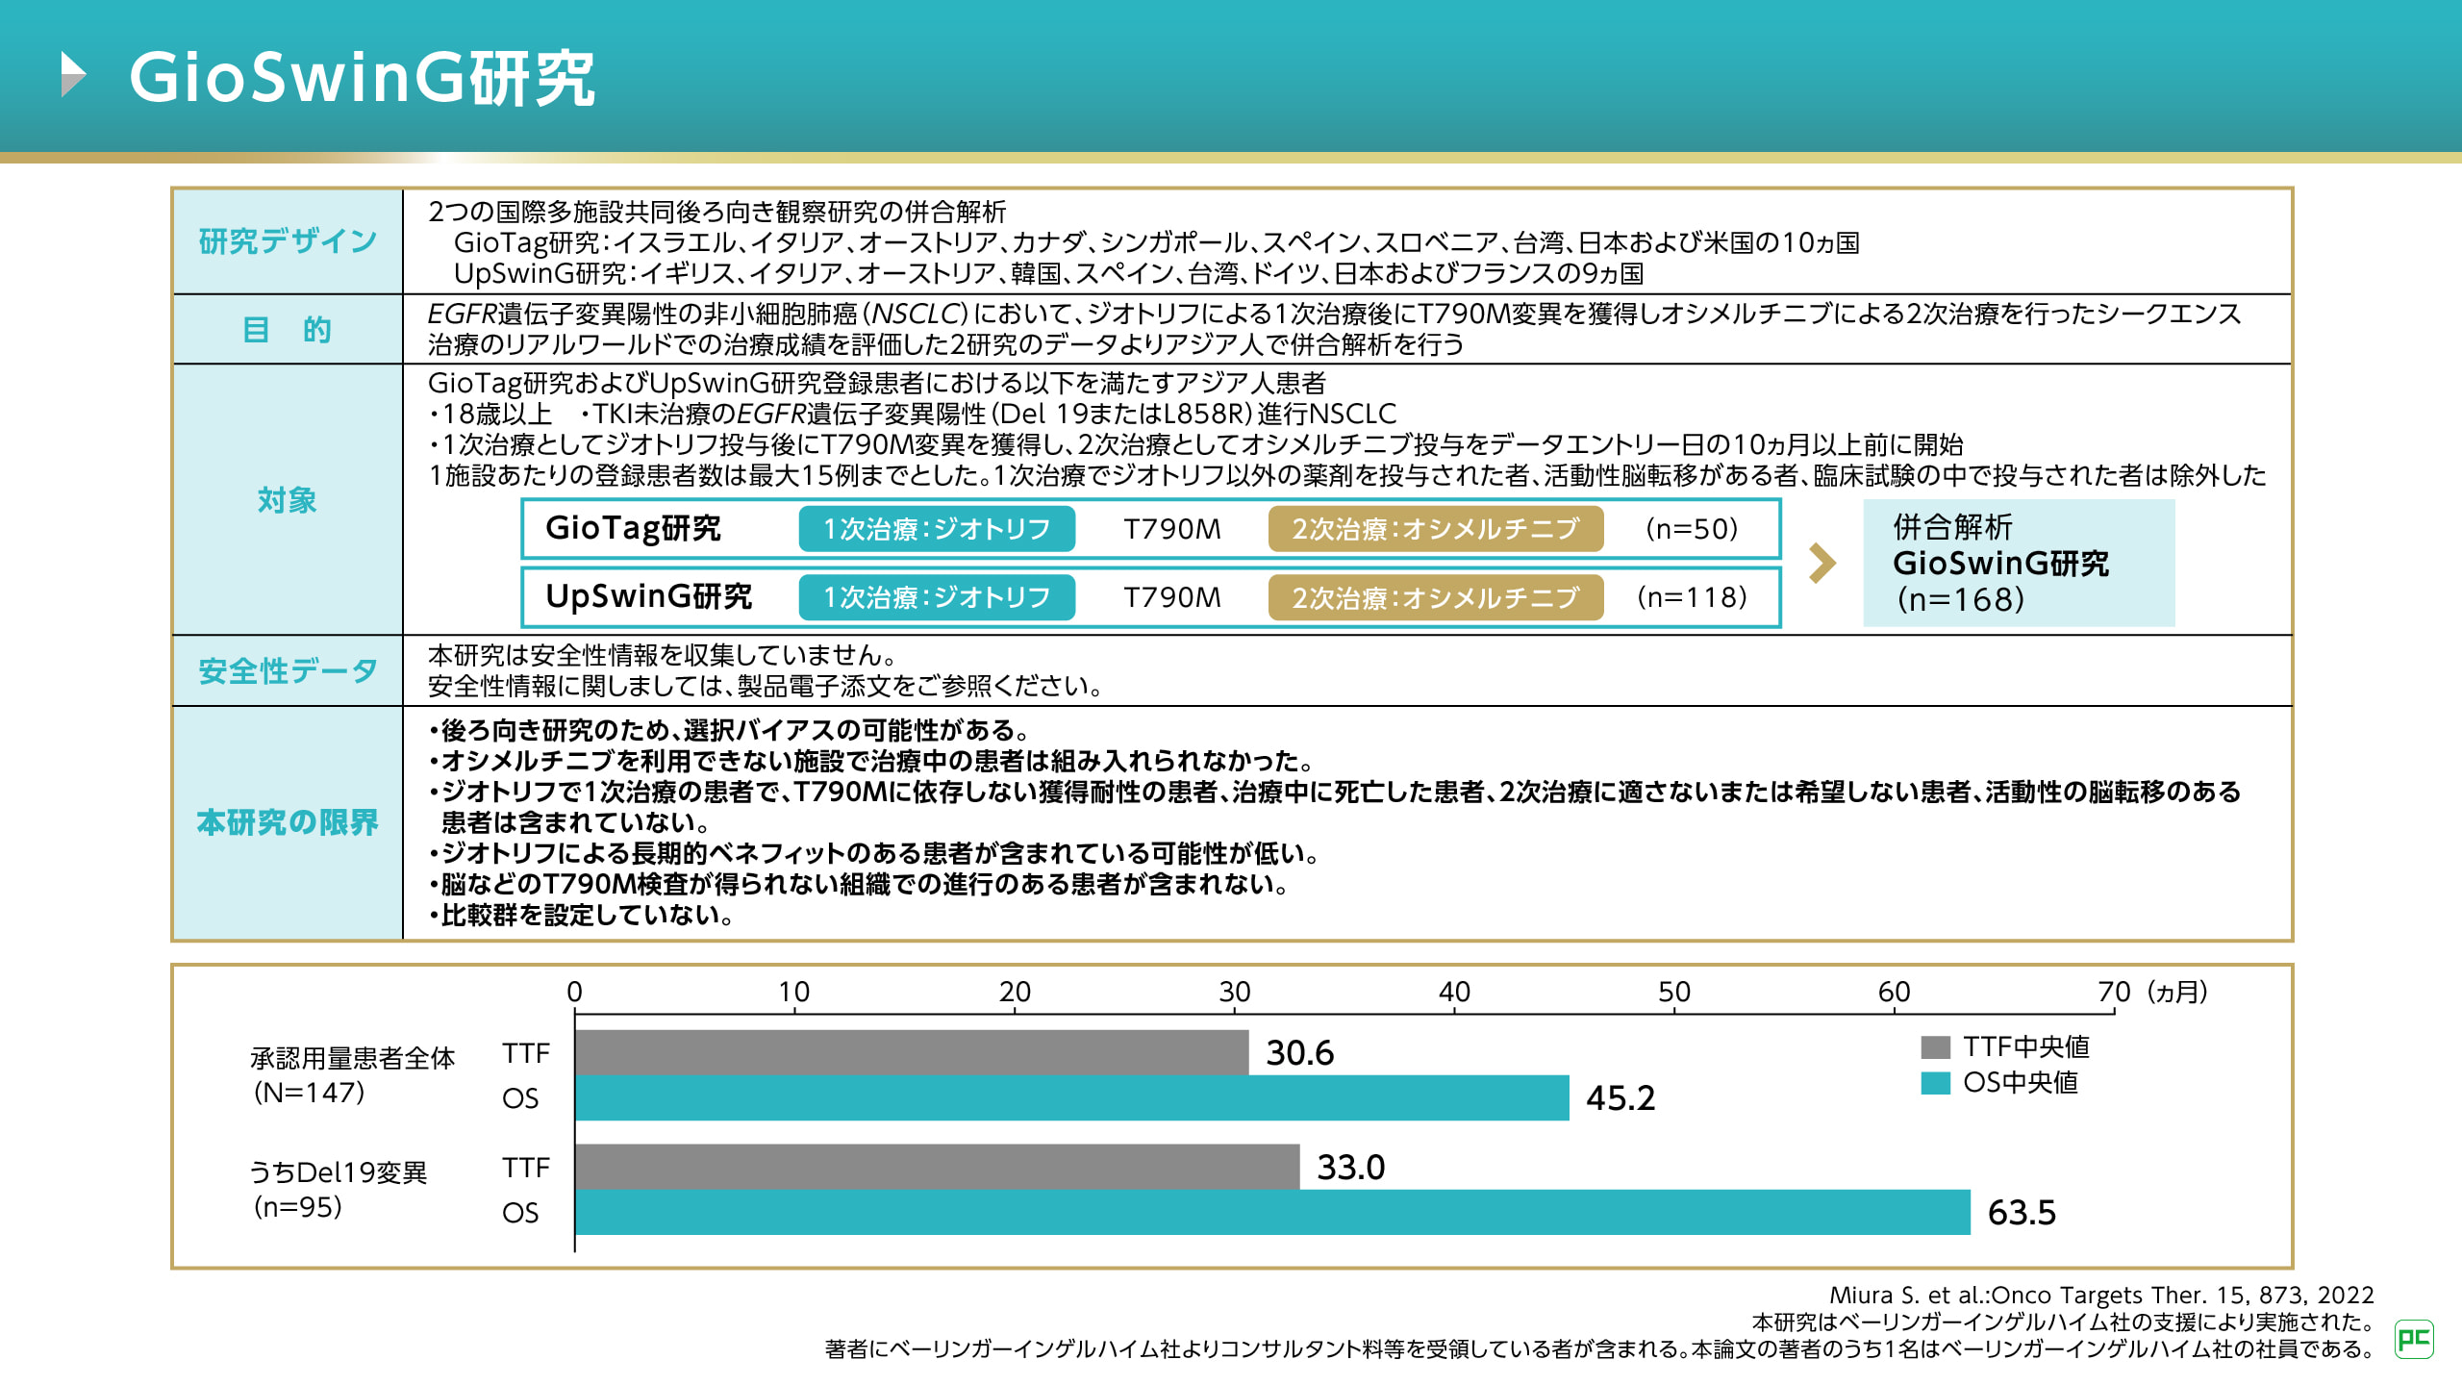2462x1385 pixels.
Task: Click the Miura S. et al. citation
Action: 2100,1295
